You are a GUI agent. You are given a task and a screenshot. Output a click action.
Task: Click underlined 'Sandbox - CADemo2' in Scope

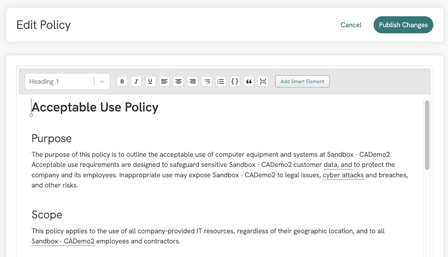[63, 241]
